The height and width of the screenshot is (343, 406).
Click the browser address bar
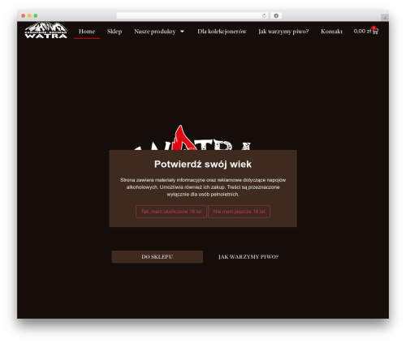coord(192,15)
